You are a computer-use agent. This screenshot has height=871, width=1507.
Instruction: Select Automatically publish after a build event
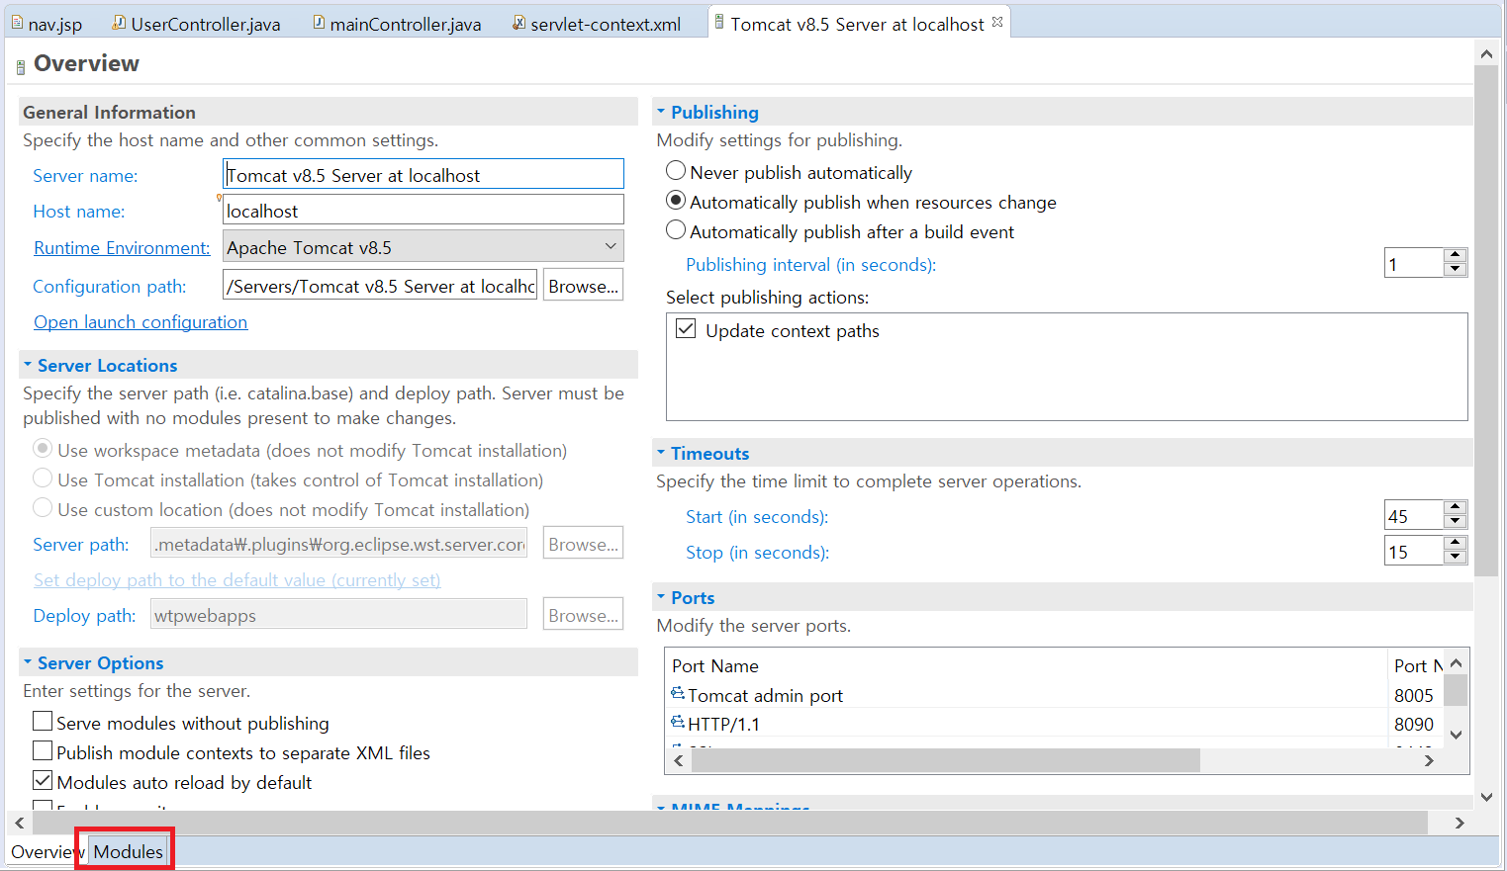[676, 230]
